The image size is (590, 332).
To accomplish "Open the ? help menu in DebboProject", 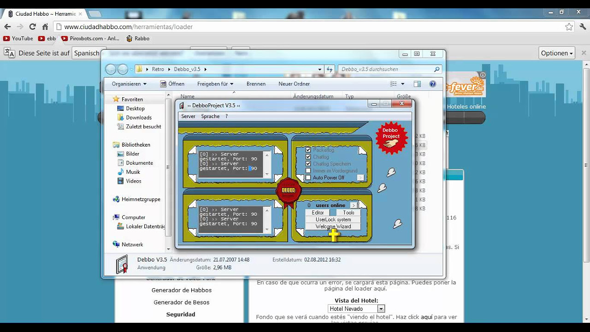I will point(226,116).
